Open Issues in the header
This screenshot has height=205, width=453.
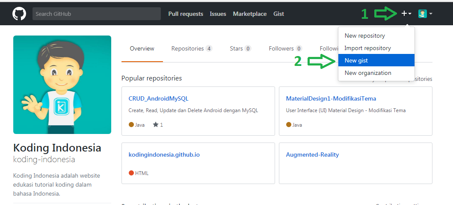pyautogui.click(x=218, y=14)
